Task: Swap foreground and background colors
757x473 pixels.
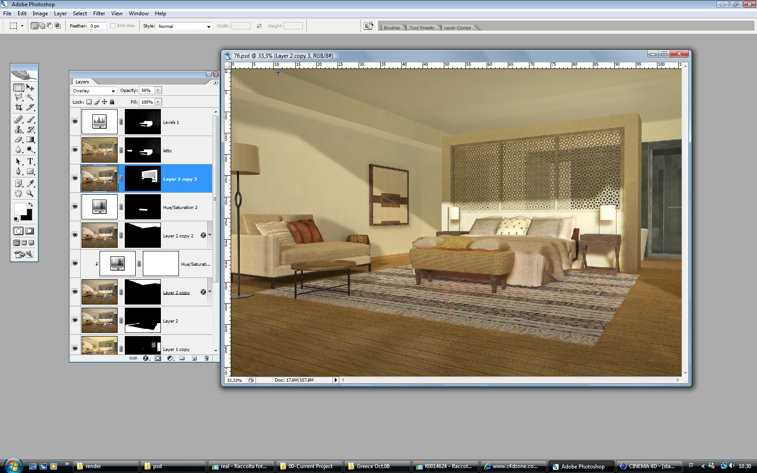Action: point(31,205)
